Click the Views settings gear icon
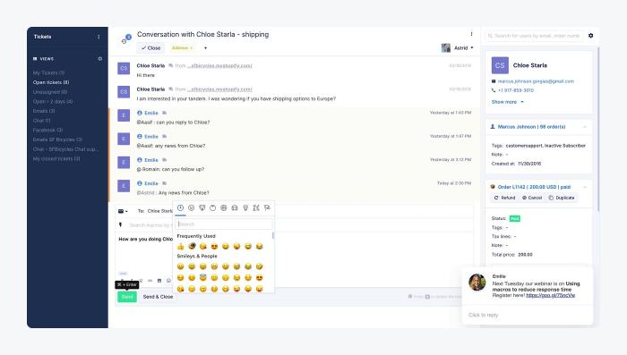The width and height of the screenshot is (627, 355). click(x=100, y=59)
